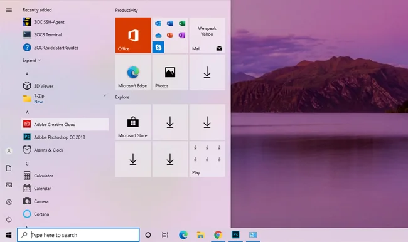Image resolution: width=408 pixels, height=242 pixels.
Task: Jump to letter C section header
Action: [27, 164]
